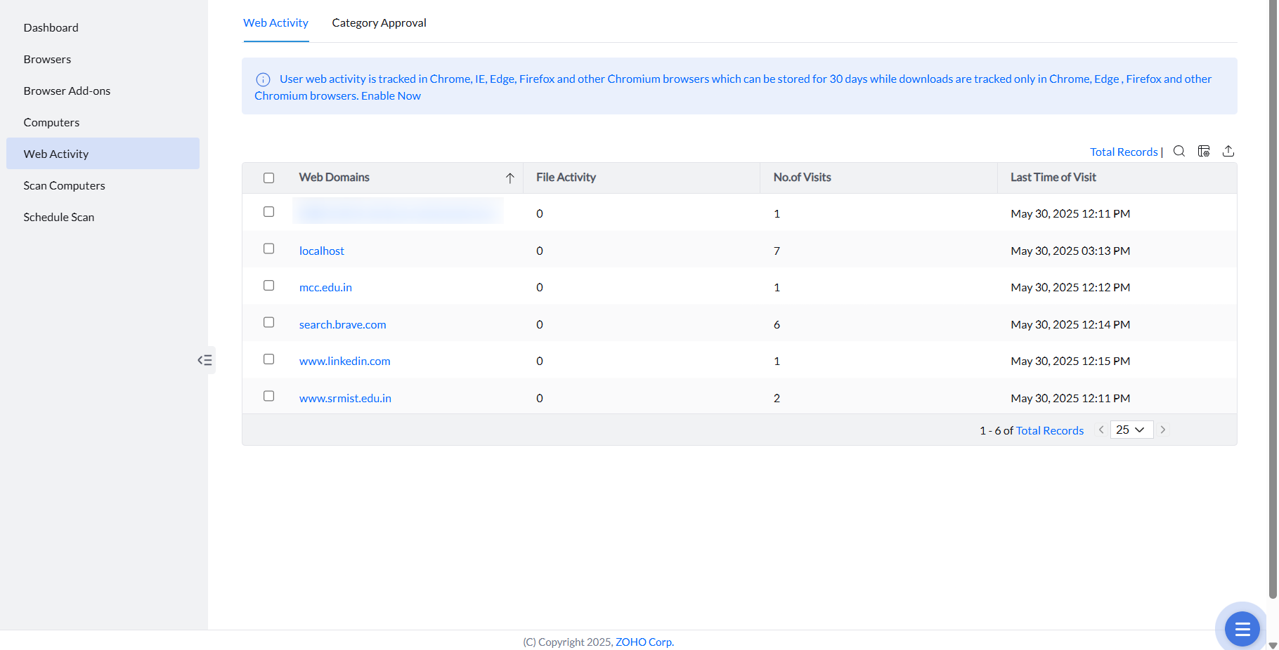Tick the select-all checkbox in the header
The width and height of the screenshot is (1279, 650).
pos(268,178)
